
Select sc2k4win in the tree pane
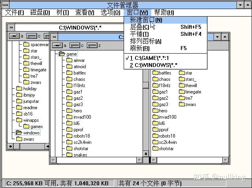(83, 142)
